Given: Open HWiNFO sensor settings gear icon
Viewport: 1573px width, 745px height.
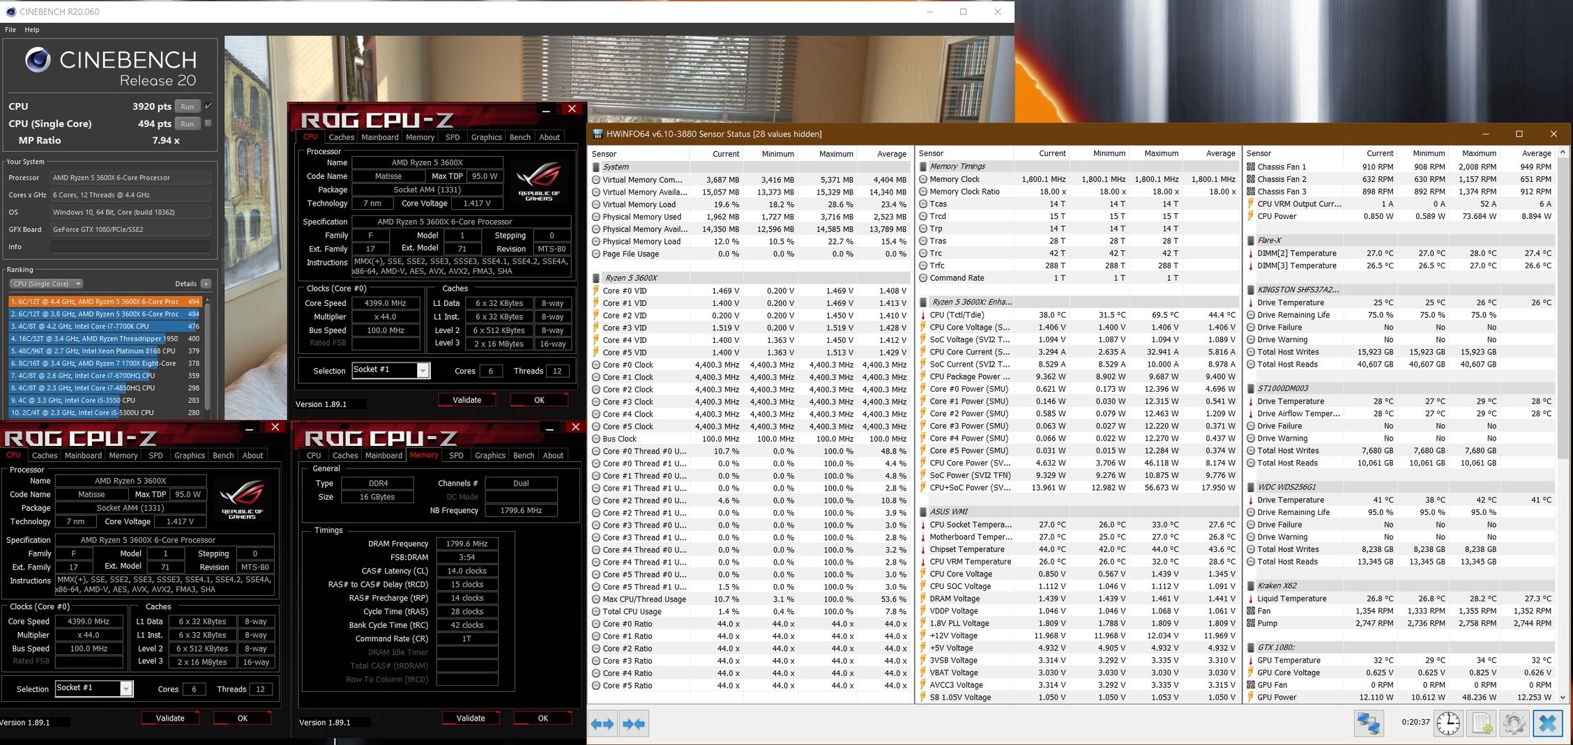Looking at the screenshot, I should coord(1514,723).
